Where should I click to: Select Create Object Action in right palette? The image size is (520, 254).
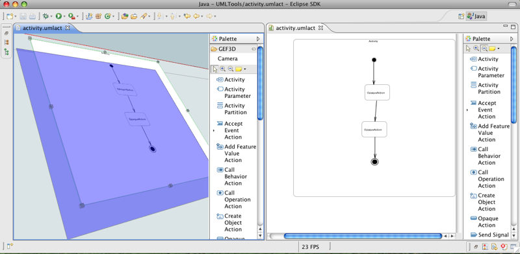[483, 202]
